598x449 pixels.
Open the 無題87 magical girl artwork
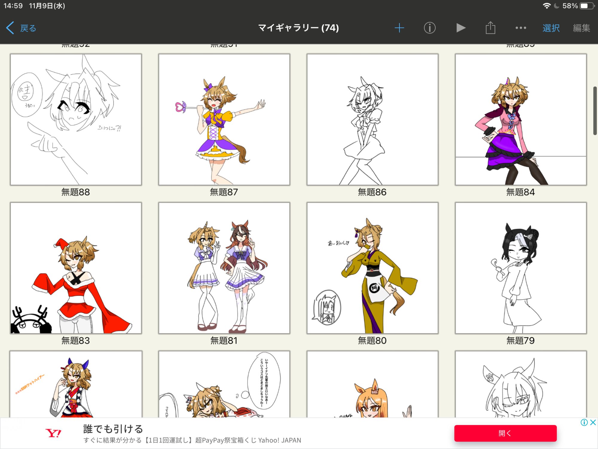[x=224, y=119]
